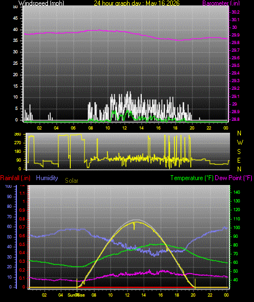Click the 1.1 rainfall scale value
254x302 pixels.
coord(22,193)
